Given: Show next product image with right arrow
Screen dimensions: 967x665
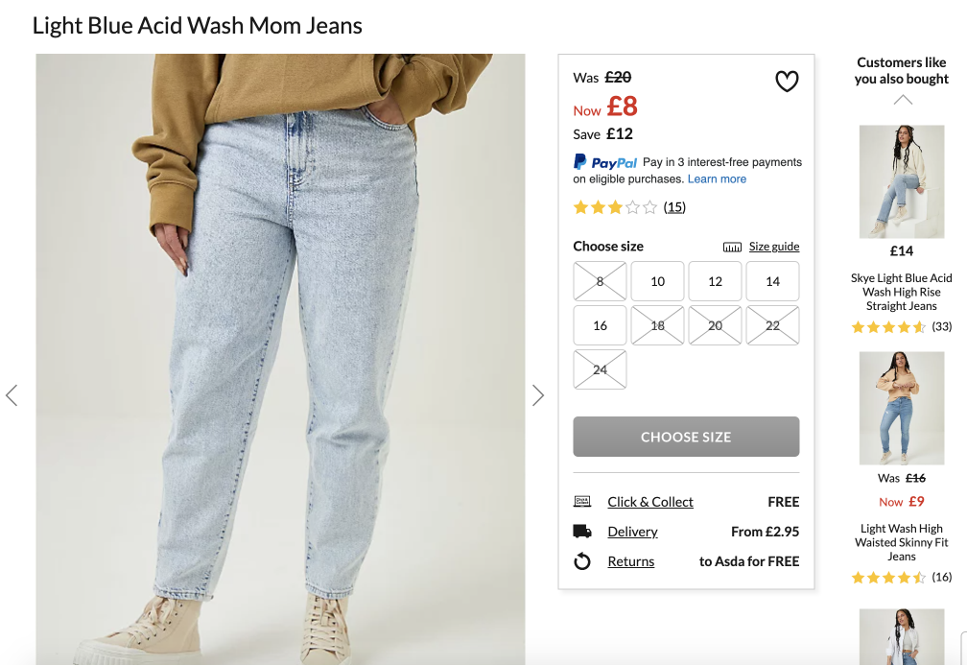Looking at the screenshot, I should click(x=538, y=395).
